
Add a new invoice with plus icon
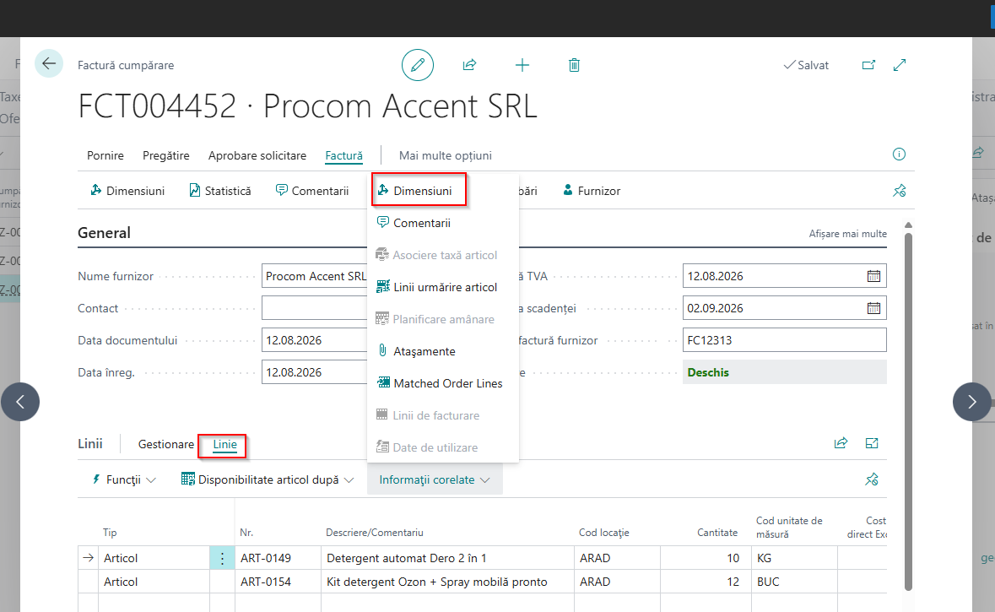pos(522,65)
